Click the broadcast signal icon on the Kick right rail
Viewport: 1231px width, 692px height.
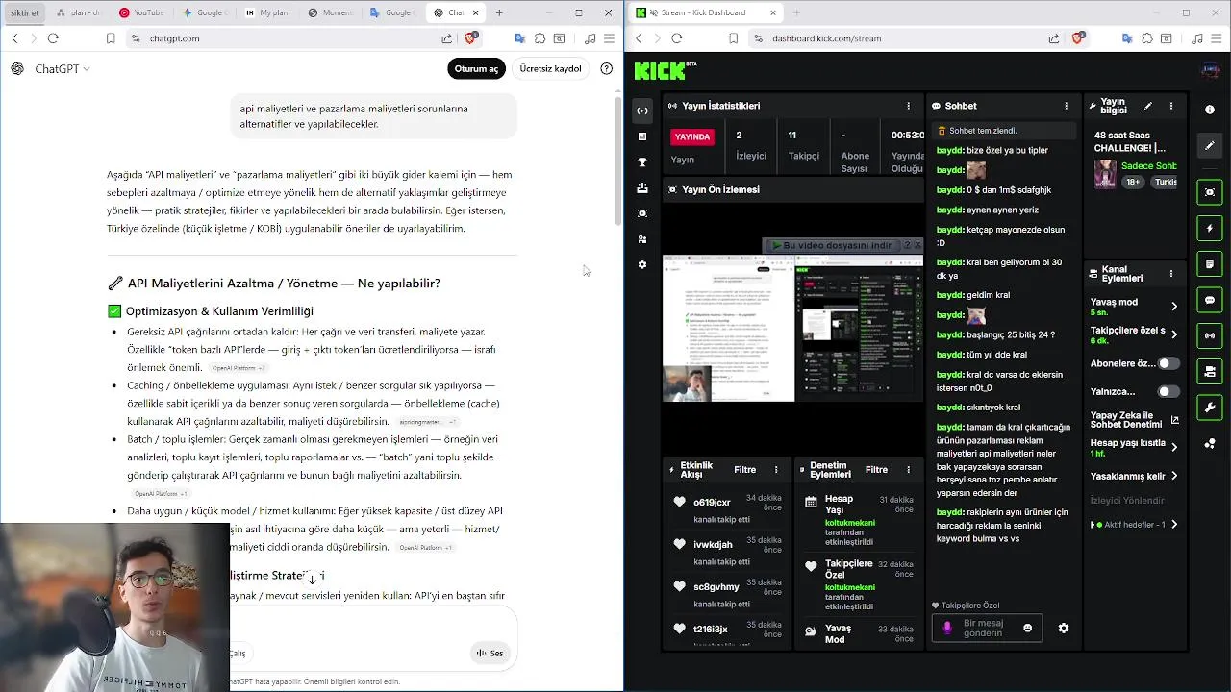pos(1210,335)
